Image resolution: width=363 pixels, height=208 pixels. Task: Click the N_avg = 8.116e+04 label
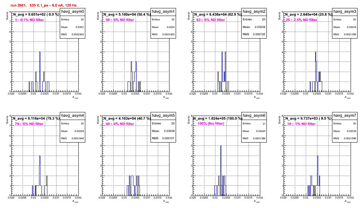36,118
